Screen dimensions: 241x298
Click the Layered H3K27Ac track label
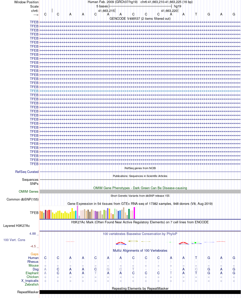[x=16, y=226]
